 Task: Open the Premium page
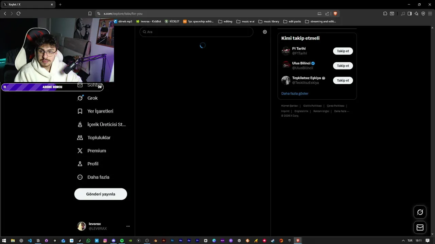coord(92,151)
